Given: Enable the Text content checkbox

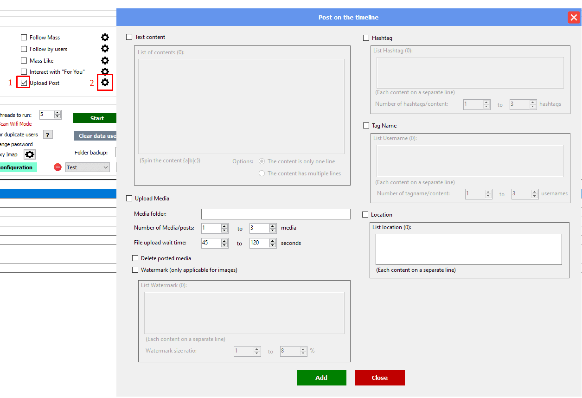Looking at the screenshot, I should tap(129, 37).
